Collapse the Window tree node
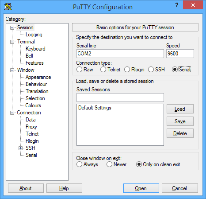 point(12,70)
